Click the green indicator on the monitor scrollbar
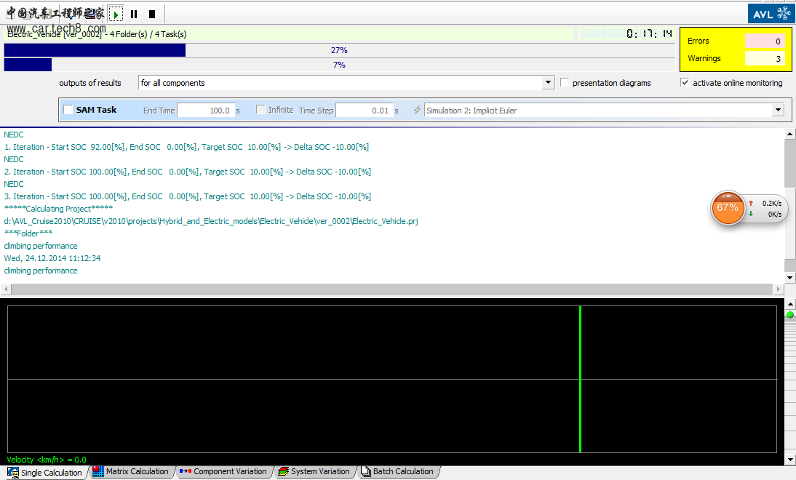This screenshot has width=796, height=480. [x=790, y=315]
